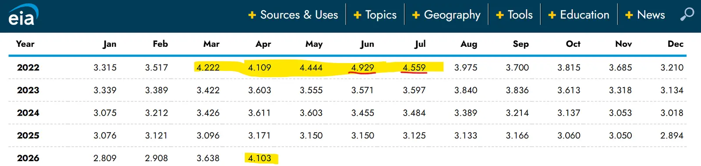Click the Mar column header

pyautogui.click(x=211, y=44)
